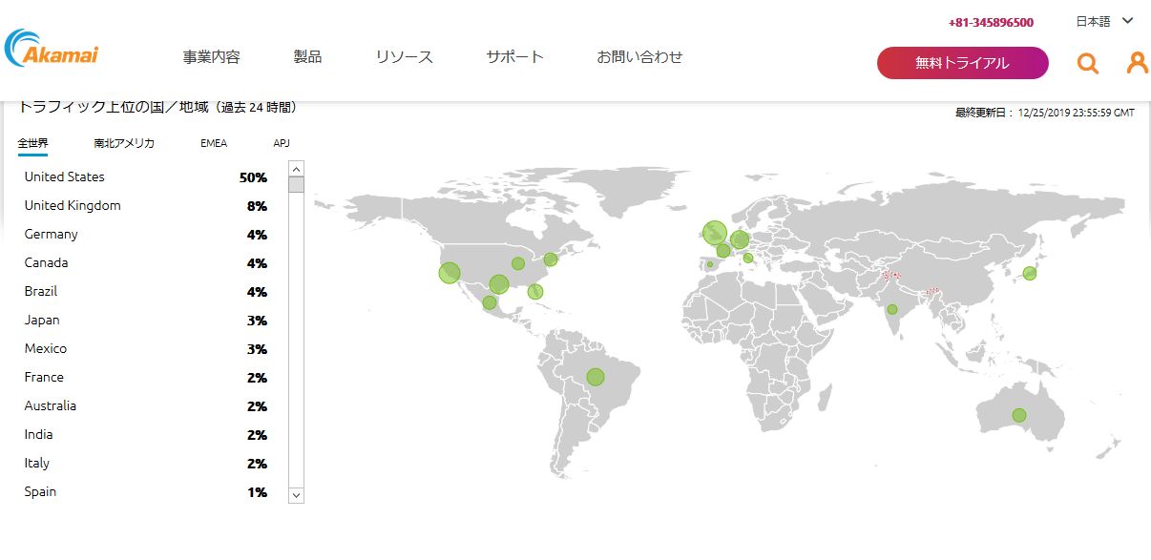This screenshot has height=560, width=1151.
Task: Click the green bubble on India
Action: [x=892, y=309]
